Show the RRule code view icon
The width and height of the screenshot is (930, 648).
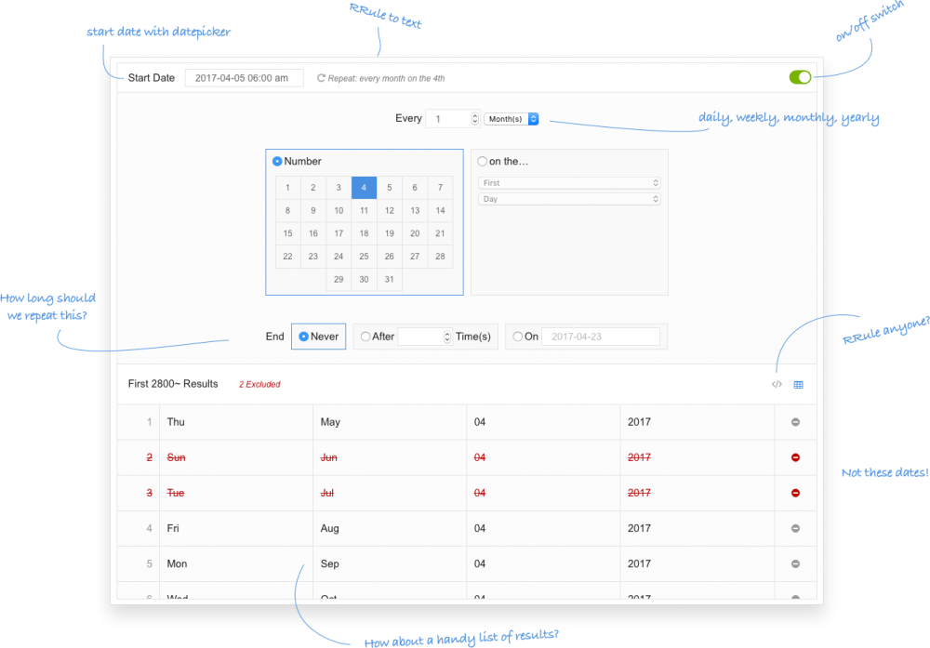pos(777,384)
